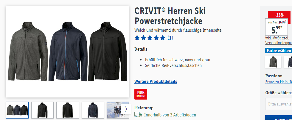The width and height of the screenshot is (292, 120).
Task: Advance the thumbnail carousel with the arrow
Action: [x=125, y=109]
